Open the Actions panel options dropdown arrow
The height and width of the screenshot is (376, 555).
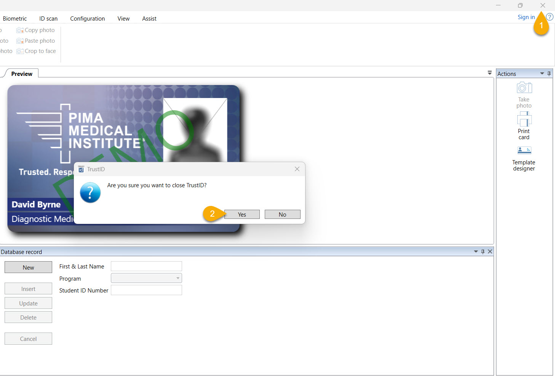click(x=542, y=74)
